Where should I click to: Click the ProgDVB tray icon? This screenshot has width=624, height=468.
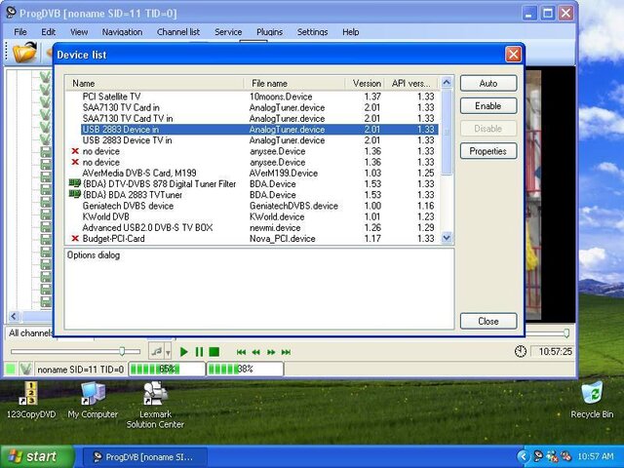coord(538,456)
